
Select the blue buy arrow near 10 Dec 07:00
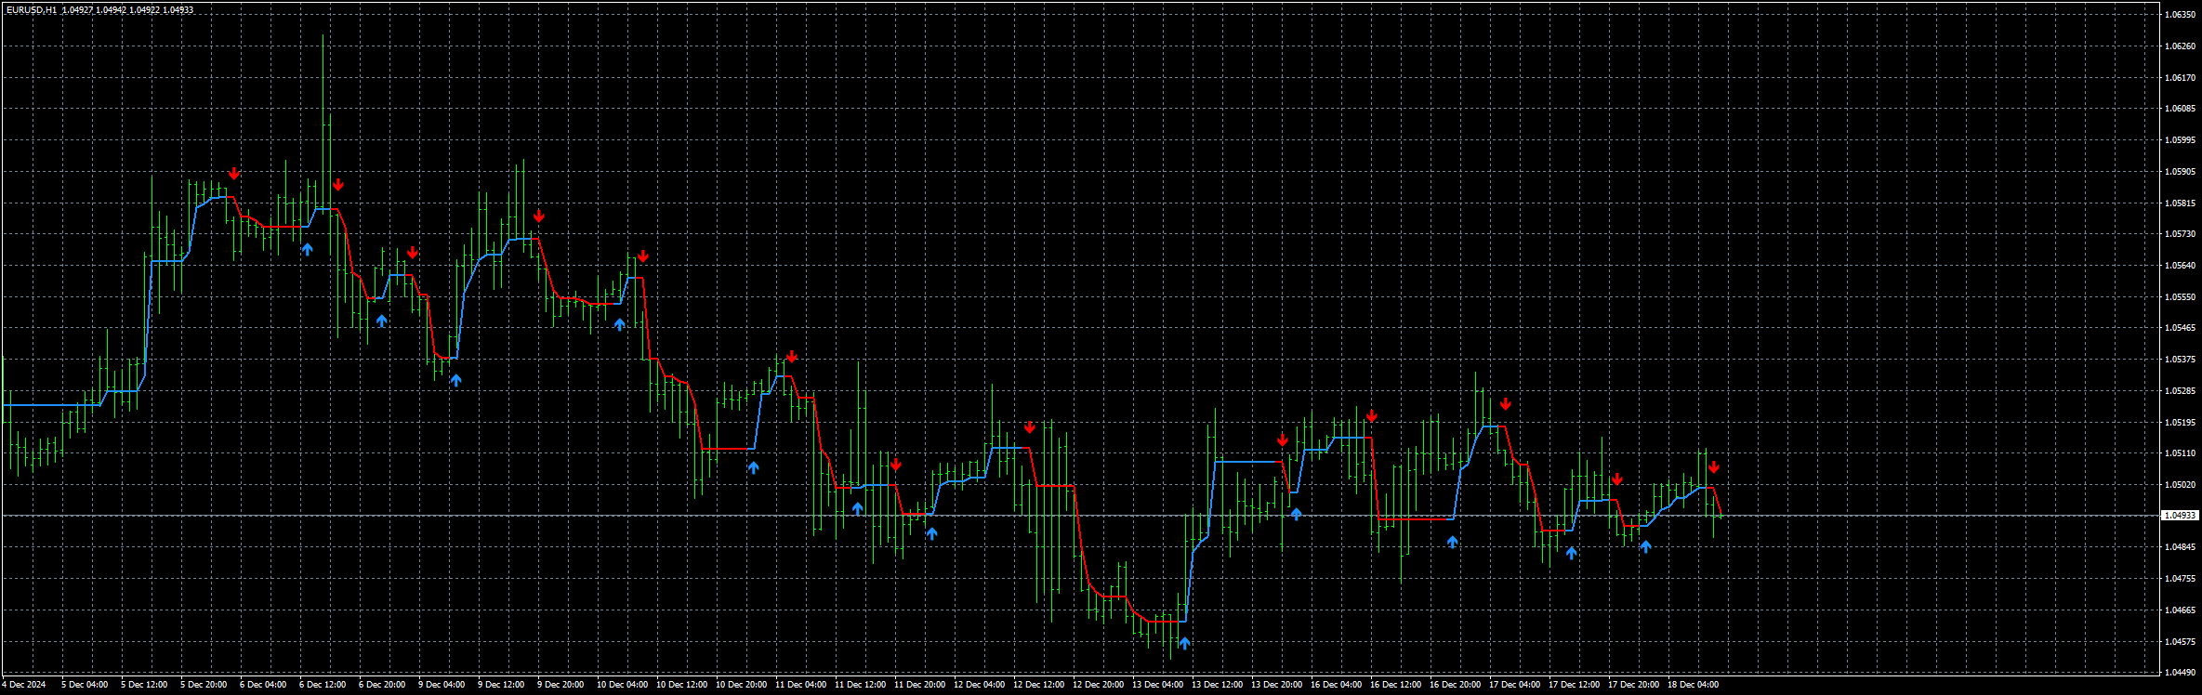620,324
